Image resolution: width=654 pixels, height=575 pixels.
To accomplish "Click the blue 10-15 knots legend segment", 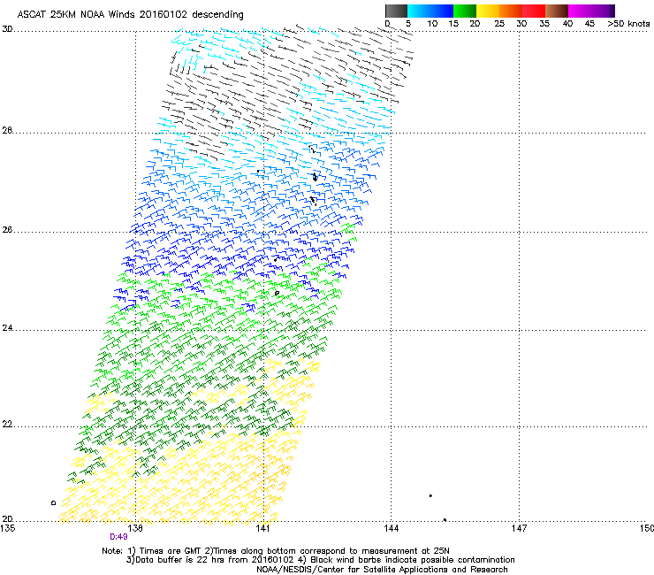I will point(442,11).
